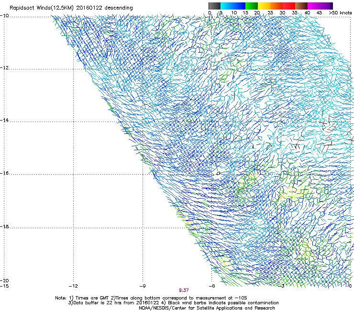Screen dimensions: 354x311
Task: Select the yellow 20-25 knots color swatch
Action: (264, 6)
